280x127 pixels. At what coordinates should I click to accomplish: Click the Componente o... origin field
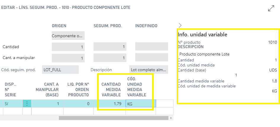[68, 36]
